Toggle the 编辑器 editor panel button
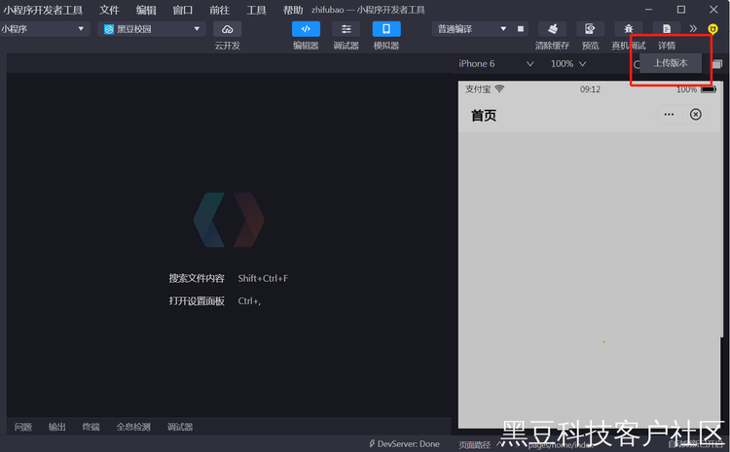 coord(306,29)
